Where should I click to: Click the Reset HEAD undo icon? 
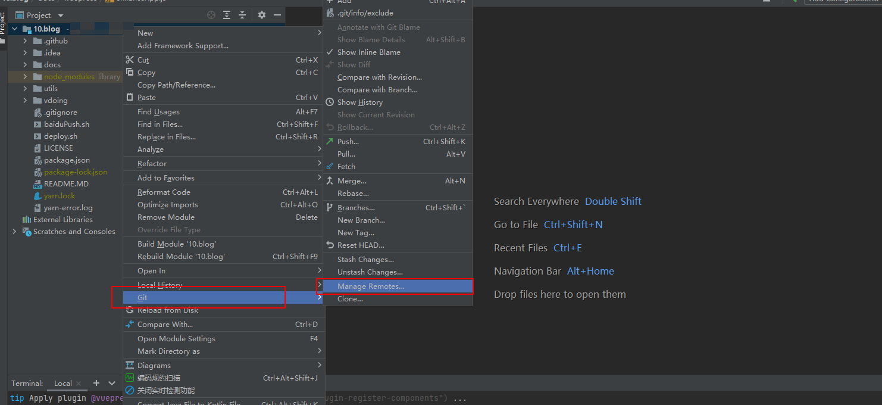tap(330, 245)
